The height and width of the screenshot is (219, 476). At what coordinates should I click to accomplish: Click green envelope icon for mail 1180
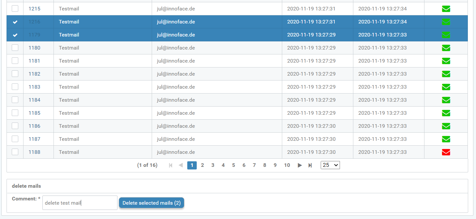[x=446, y=48]
